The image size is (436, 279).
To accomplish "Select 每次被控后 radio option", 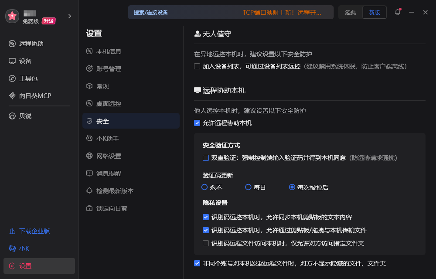I will (292, 187).
